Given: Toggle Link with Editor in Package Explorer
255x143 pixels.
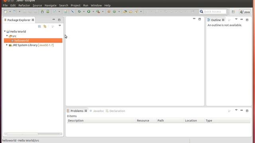Looking at the screenshot, I should click(x=45, y=27).
